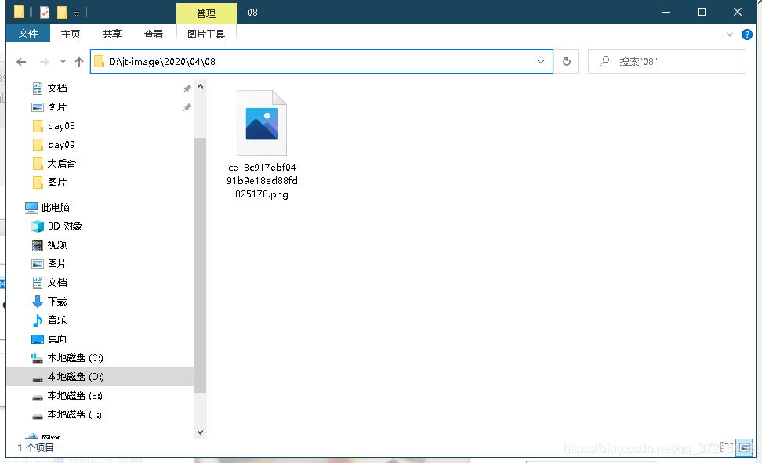Open the 文件 menu tab

click(x=27, y=34)
